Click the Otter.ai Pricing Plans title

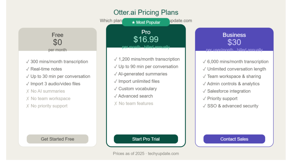[146, 12]
